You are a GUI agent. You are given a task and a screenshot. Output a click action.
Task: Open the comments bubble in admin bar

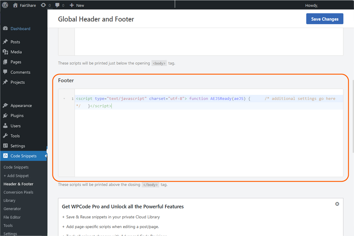(57, 5)
